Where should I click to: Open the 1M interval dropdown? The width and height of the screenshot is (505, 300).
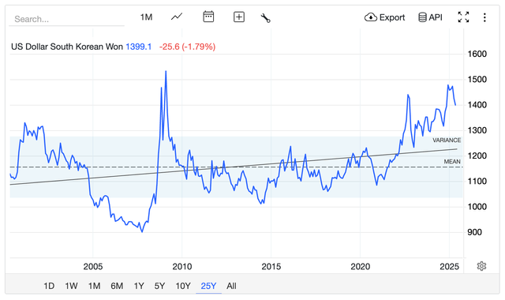[x=146, y=17]
